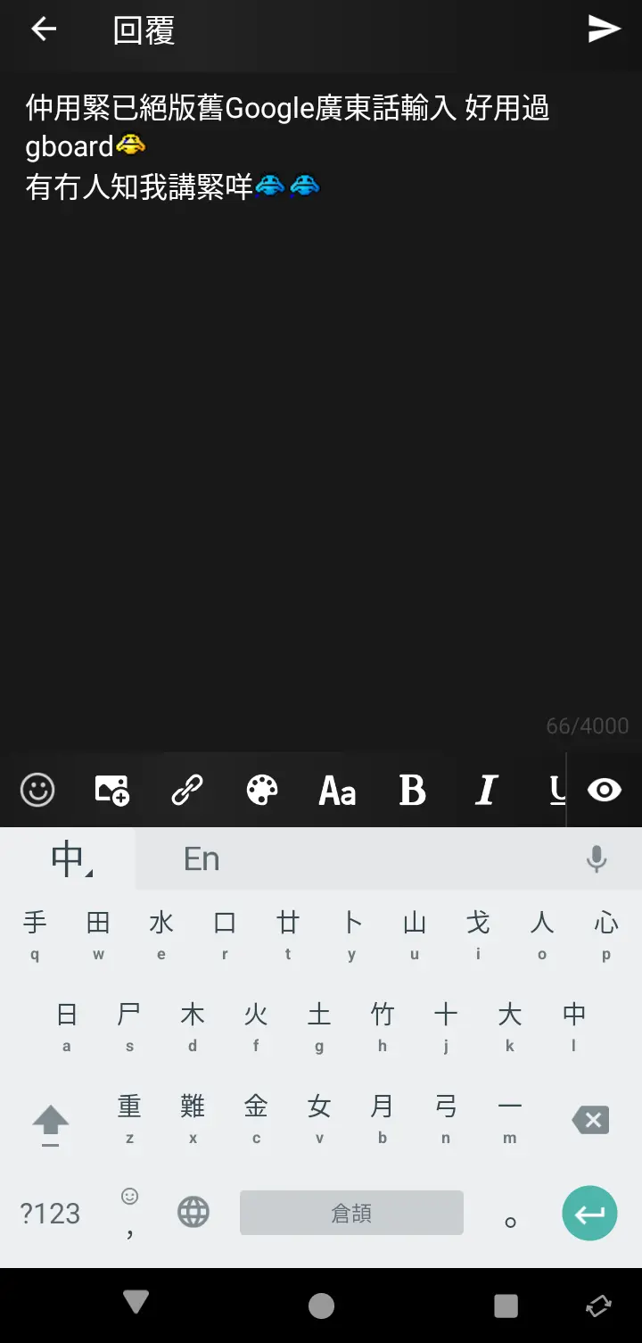Screen dimensions: 642x1343
Task: Tap the microphone voice input icon
Action: [597, 858]
